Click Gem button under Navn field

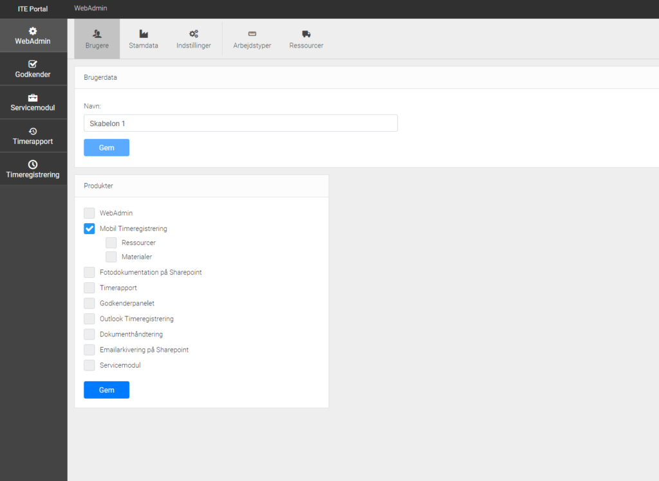click(106, 147)
